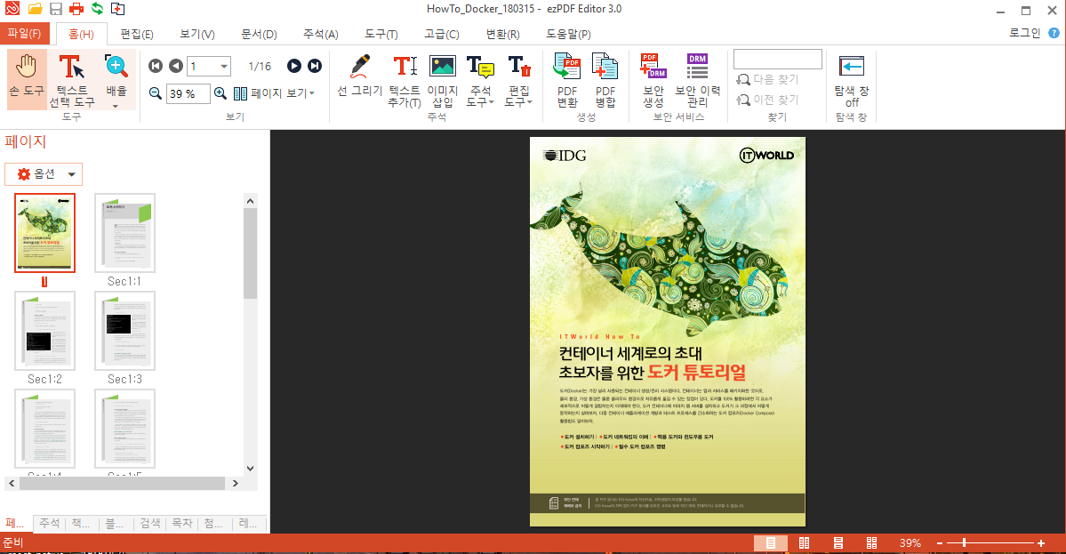This screenshot has height=554, width=1066.
Task: Select page thumbnail 1
Action: [44, 233]
